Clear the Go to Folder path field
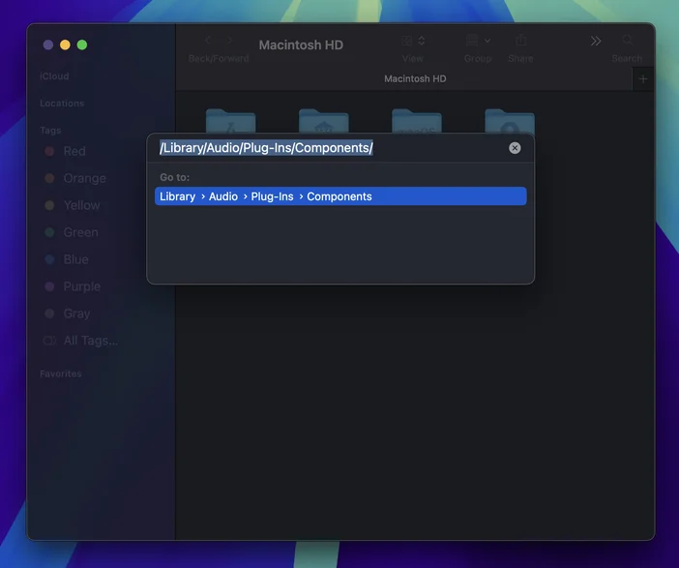Screen dimensions: 679x568 pyautogui.click(x=515, y=148)
